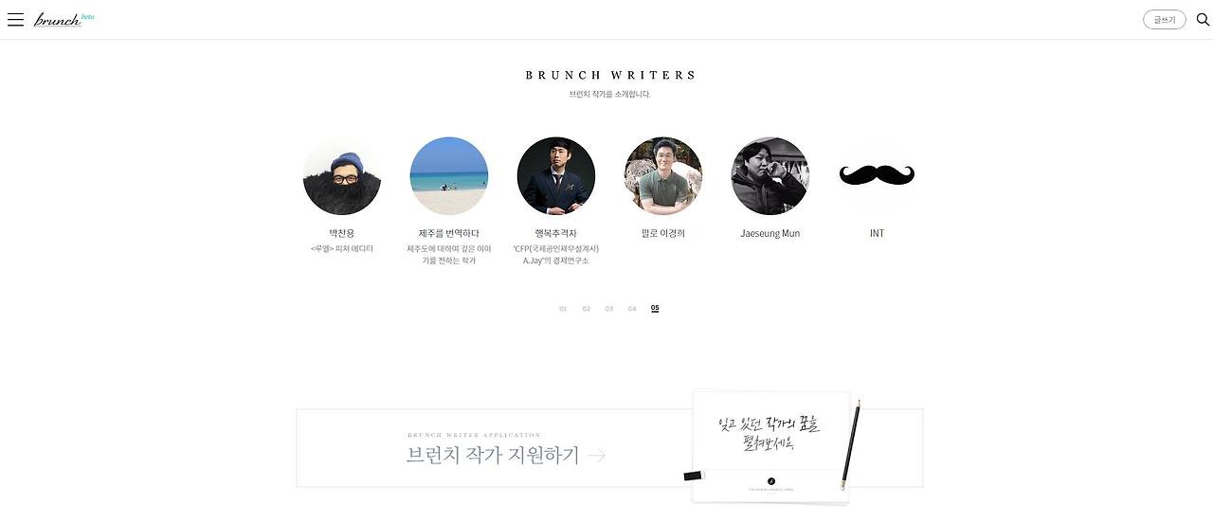Open search with the magnifier icon

tap(1203, 19)
